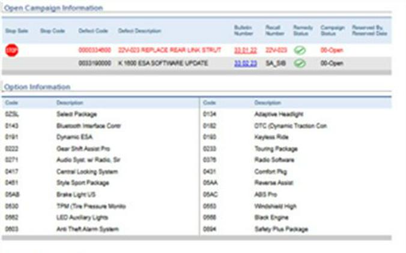Select 'Central Locking System' option
This screenshot has height=253, width=406.
pos(87,171)
